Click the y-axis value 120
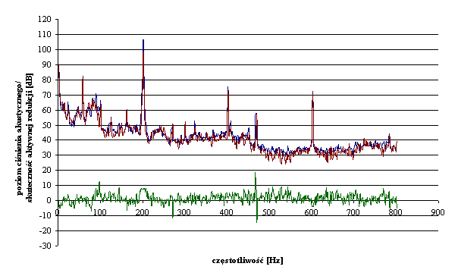 click(x=45, y=19)
